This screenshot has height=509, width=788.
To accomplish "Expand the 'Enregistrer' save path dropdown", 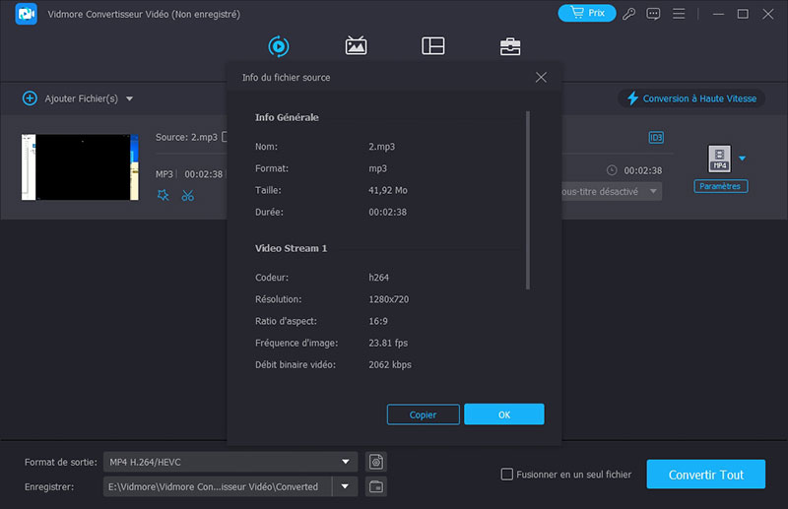I will (345, 486).
